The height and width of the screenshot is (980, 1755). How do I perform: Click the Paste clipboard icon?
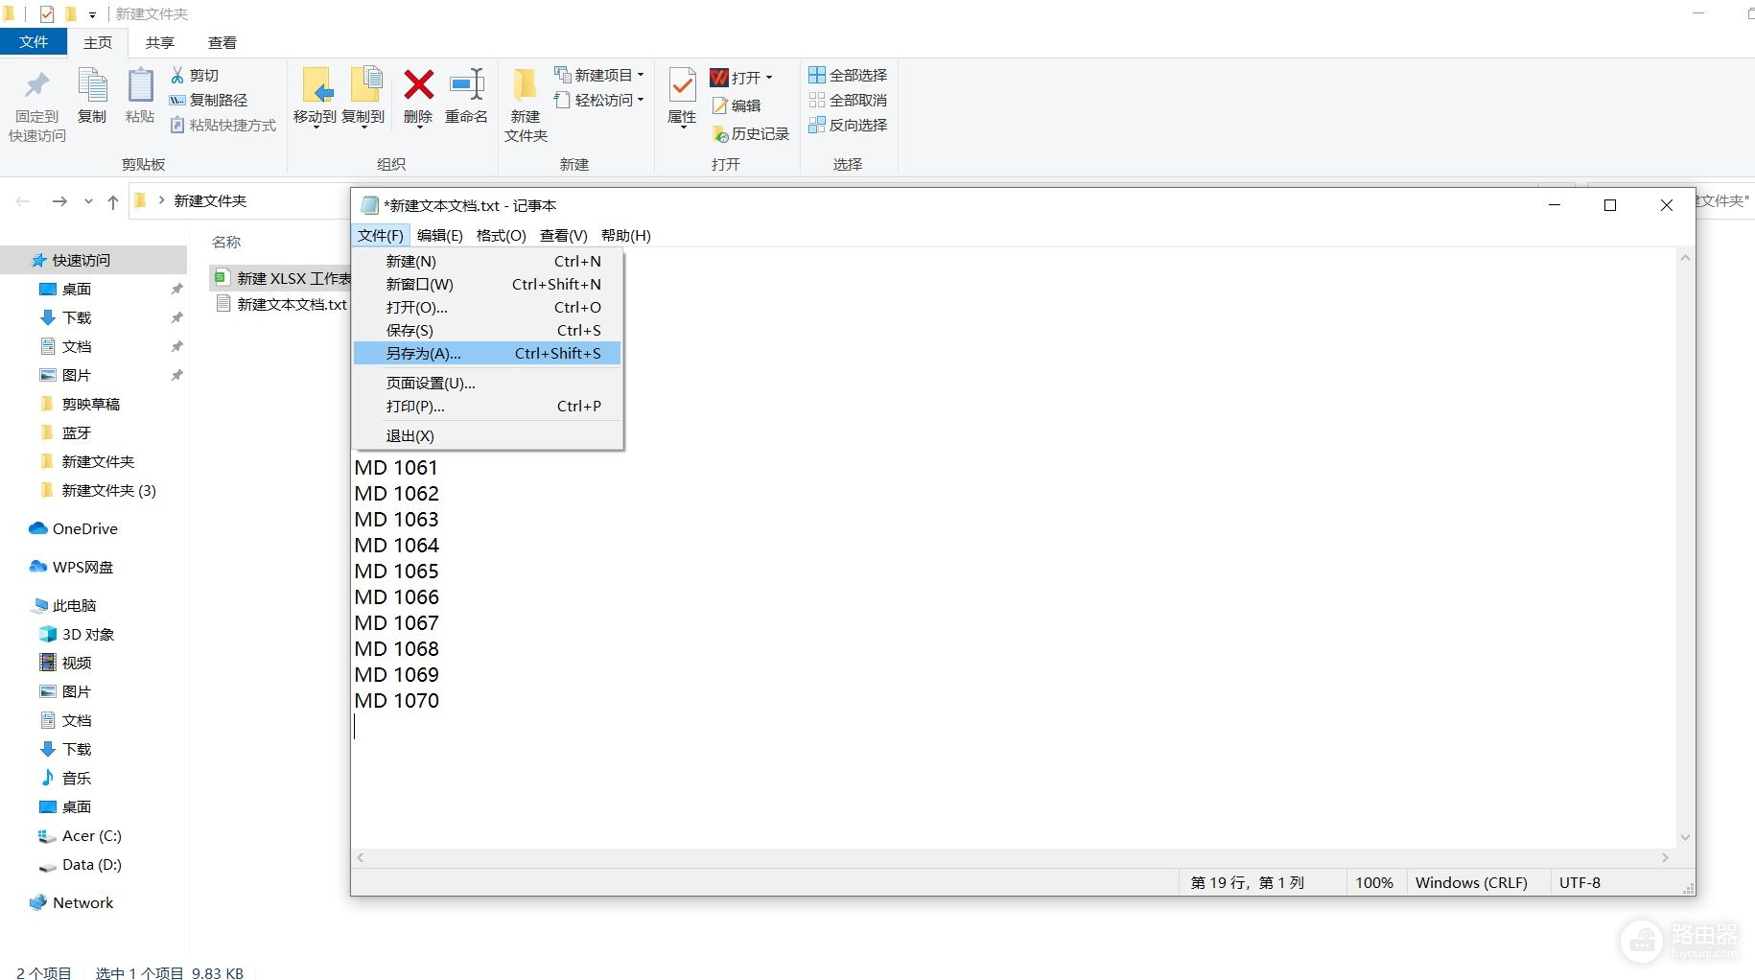point(140,86)
